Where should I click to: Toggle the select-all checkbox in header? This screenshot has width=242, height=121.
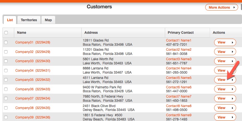6,33
